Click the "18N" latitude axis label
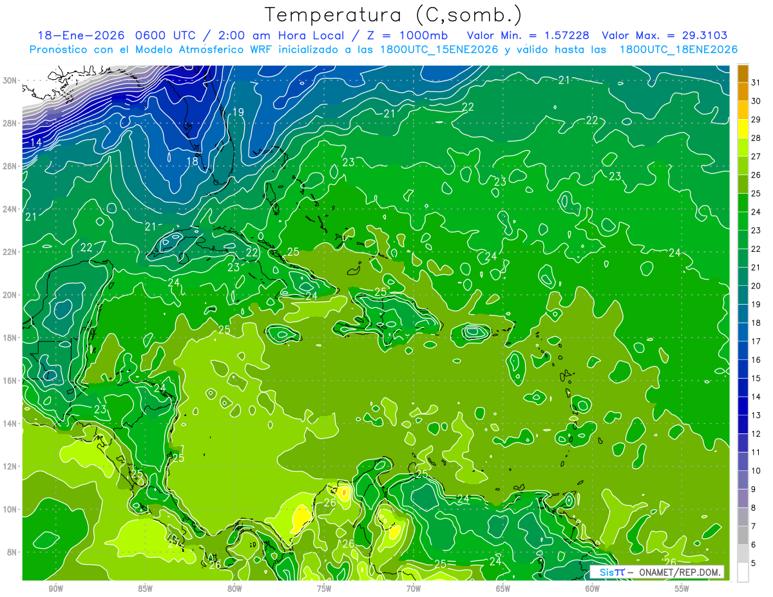The image size is (773, 597). pos(10,337)
